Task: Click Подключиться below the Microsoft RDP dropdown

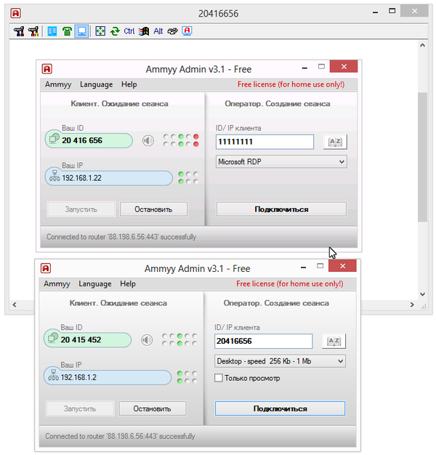Action: 281,209
